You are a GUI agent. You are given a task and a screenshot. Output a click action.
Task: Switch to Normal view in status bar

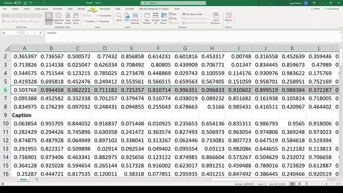pos(292,184)
